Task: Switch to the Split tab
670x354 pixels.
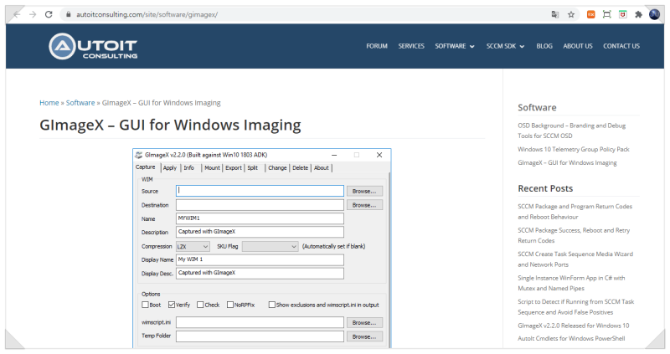Action: 253,168
